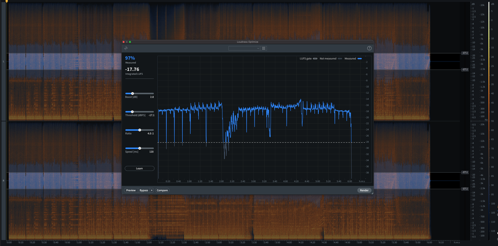
Task: Click Render to apply loudness processing
Action: 364,190
